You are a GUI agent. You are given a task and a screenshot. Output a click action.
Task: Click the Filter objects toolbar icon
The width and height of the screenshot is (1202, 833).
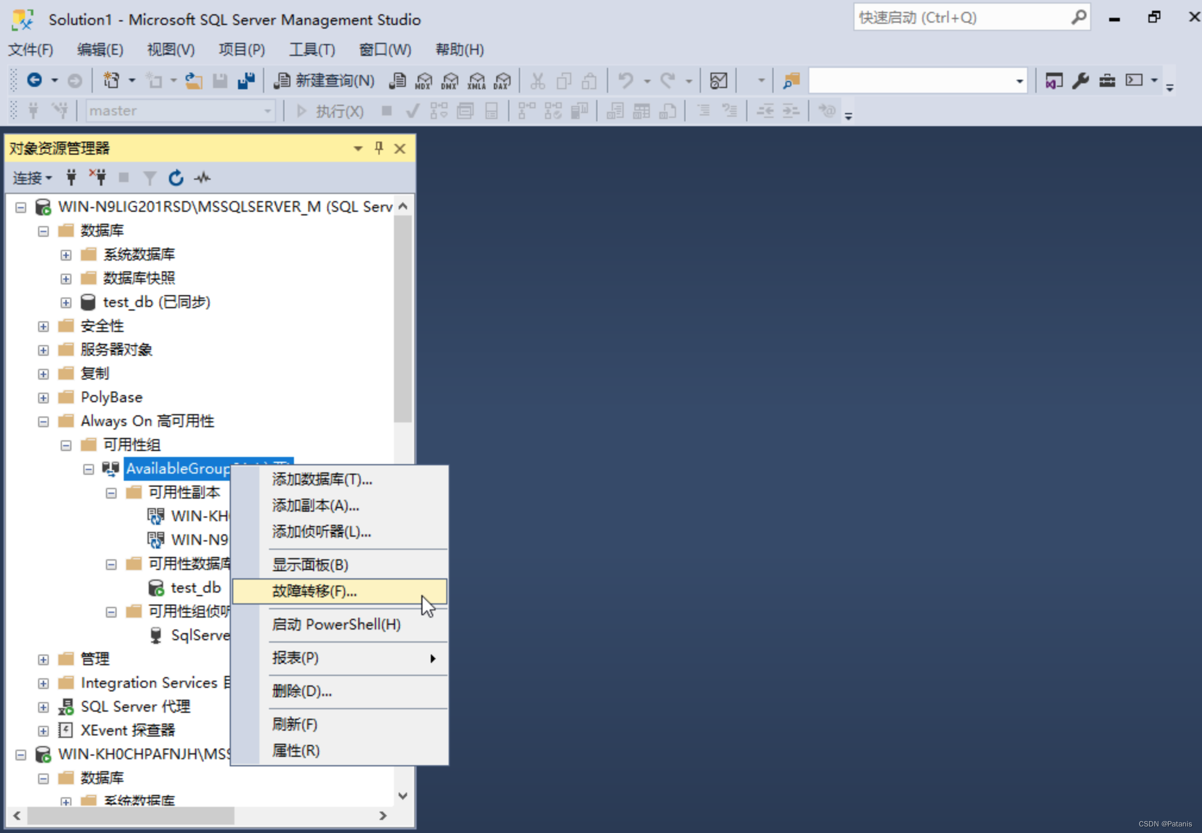(x=149, y=178)
